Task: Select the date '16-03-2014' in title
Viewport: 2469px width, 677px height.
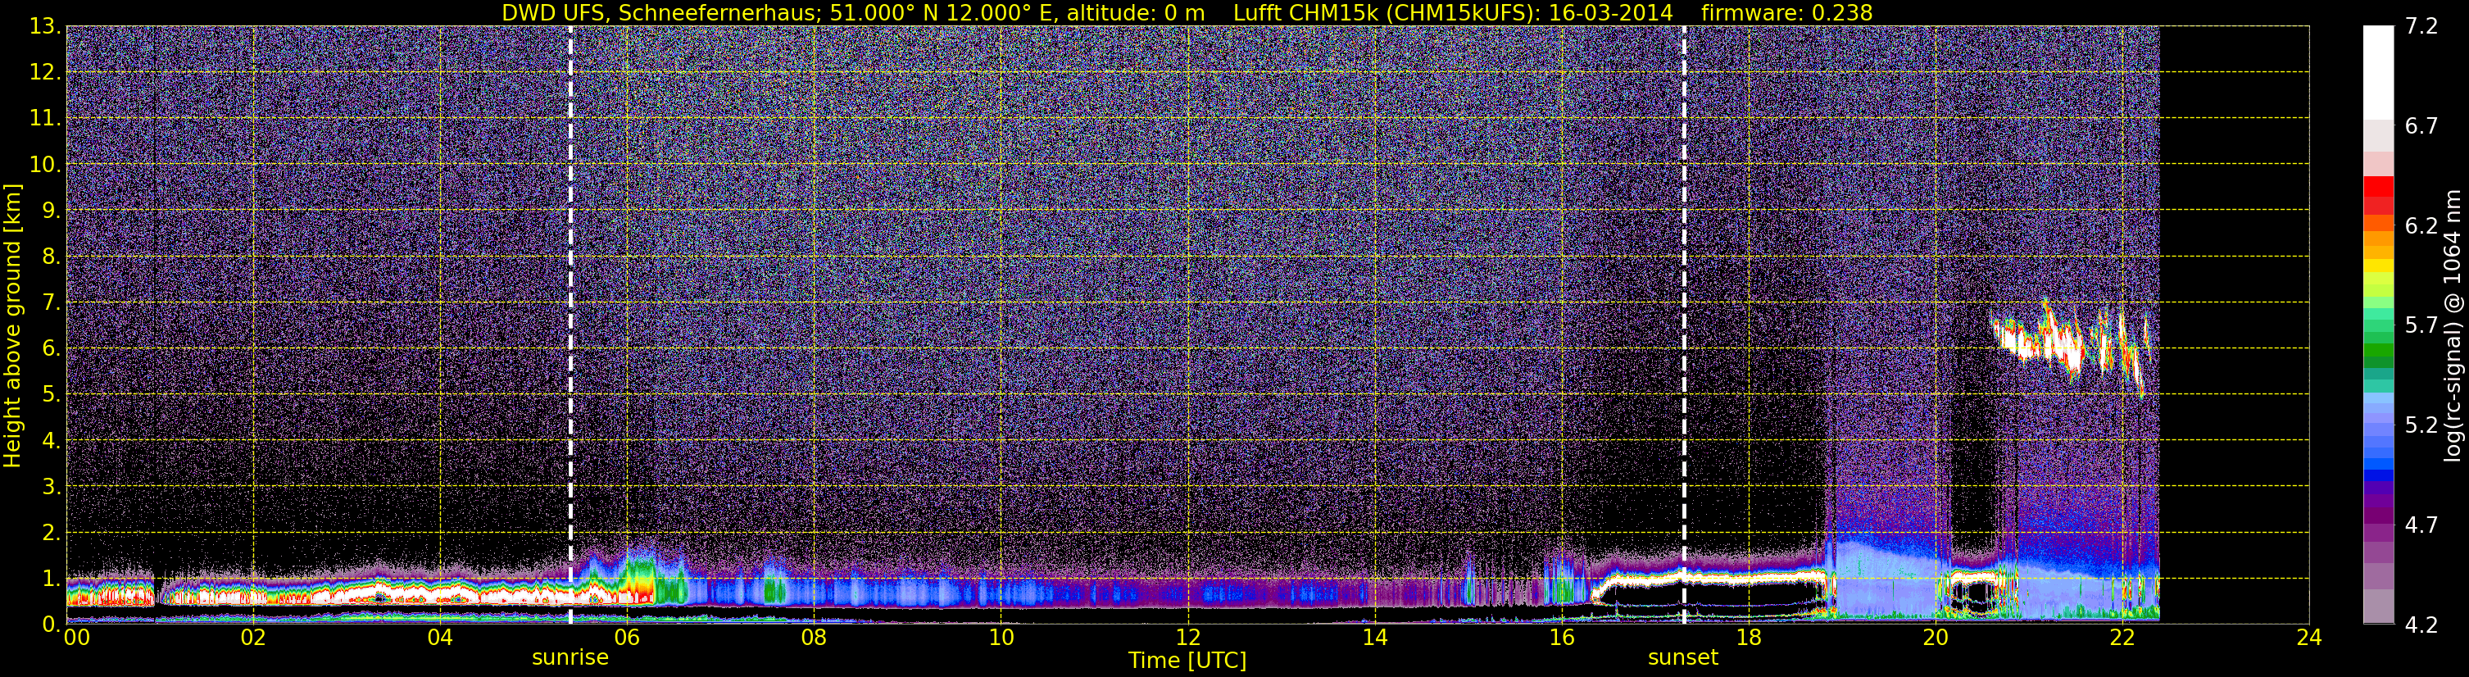Action: click(1610, 12)
